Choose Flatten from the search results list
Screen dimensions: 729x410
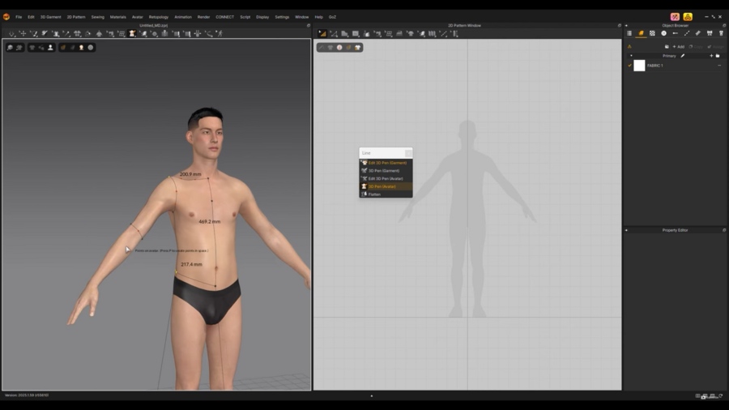(x=374, y=194)
